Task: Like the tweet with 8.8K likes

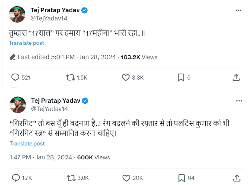Action: (126, 77)
